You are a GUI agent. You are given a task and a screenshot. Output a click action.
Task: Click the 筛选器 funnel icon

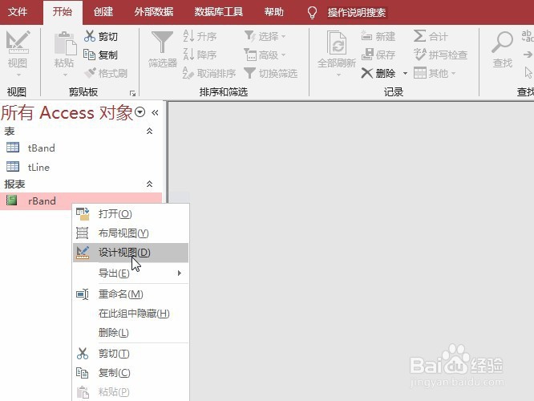(162, 43)
